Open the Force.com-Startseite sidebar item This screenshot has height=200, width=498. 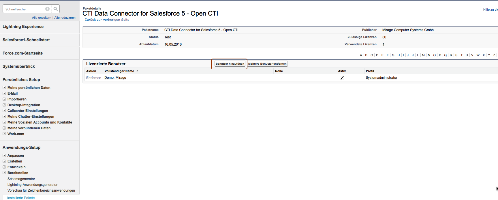pos(22,53)
